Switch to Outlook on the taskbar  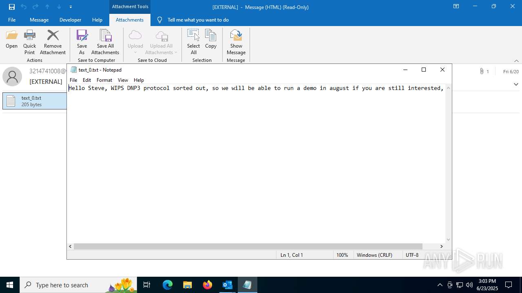coord(227,285)
